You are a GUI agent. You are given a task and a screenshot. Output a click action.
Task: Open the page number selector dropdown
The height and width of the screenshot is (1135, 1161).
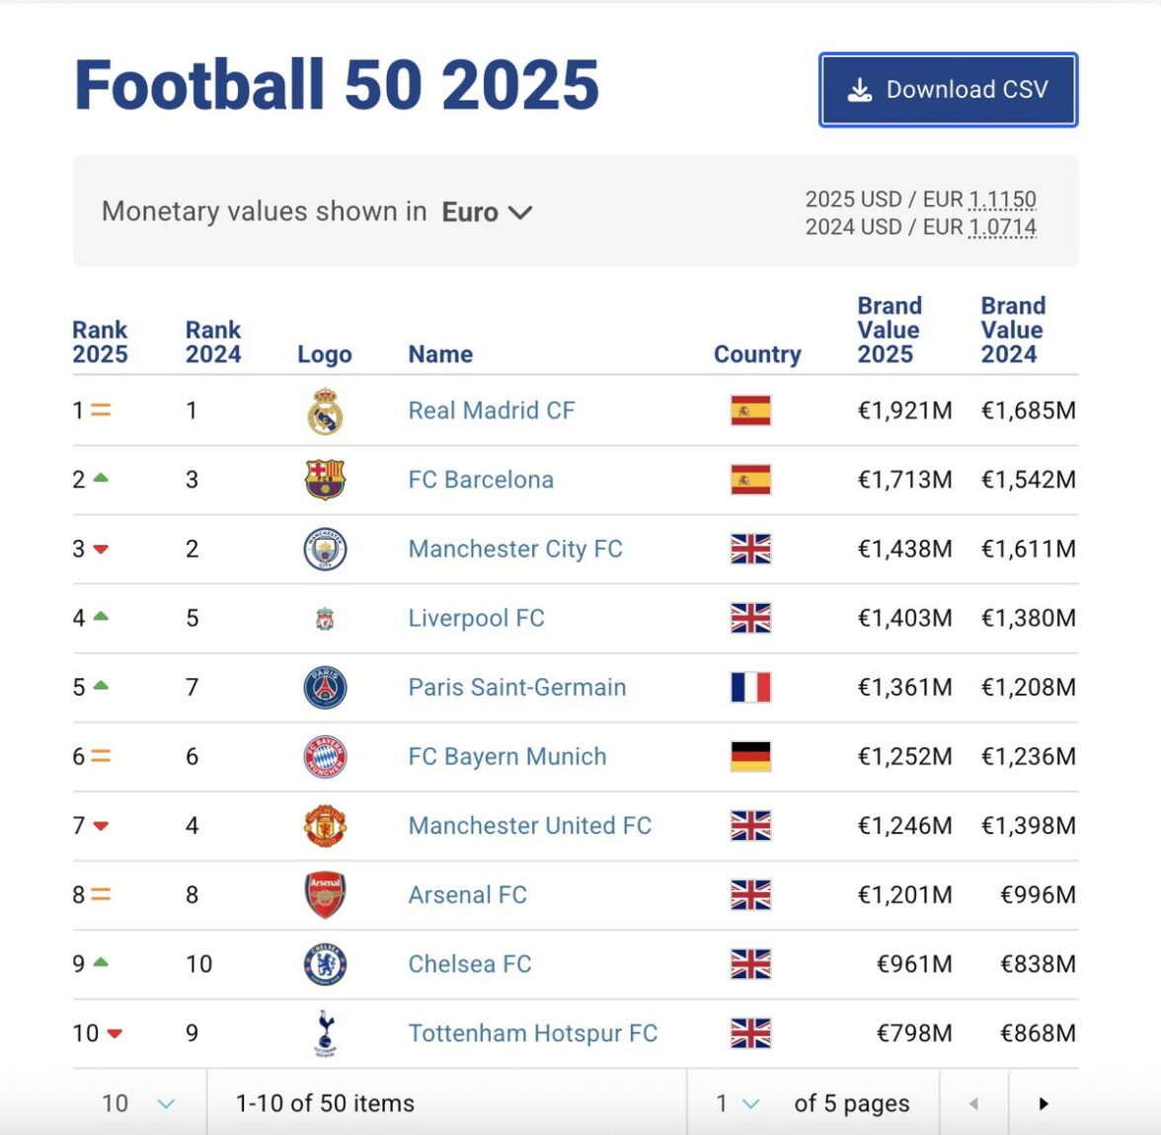coord(738,1103)
